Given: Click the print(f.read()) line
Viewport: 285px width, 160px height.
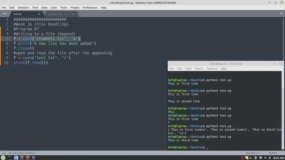Looking at the screenshot, I should (x=31, y=63).
